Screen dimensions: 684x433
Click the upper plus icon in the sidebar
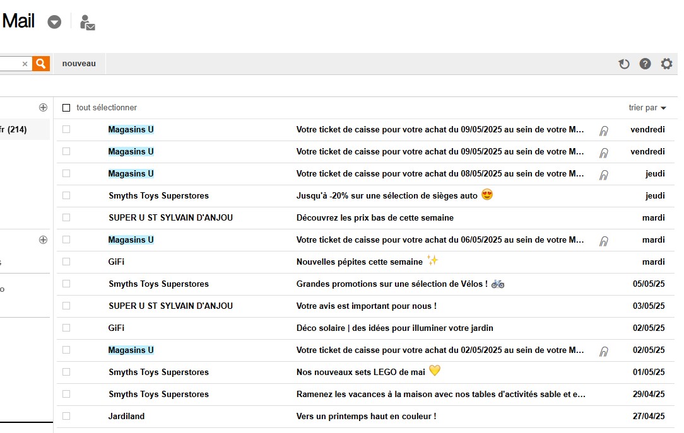(43, 107)
